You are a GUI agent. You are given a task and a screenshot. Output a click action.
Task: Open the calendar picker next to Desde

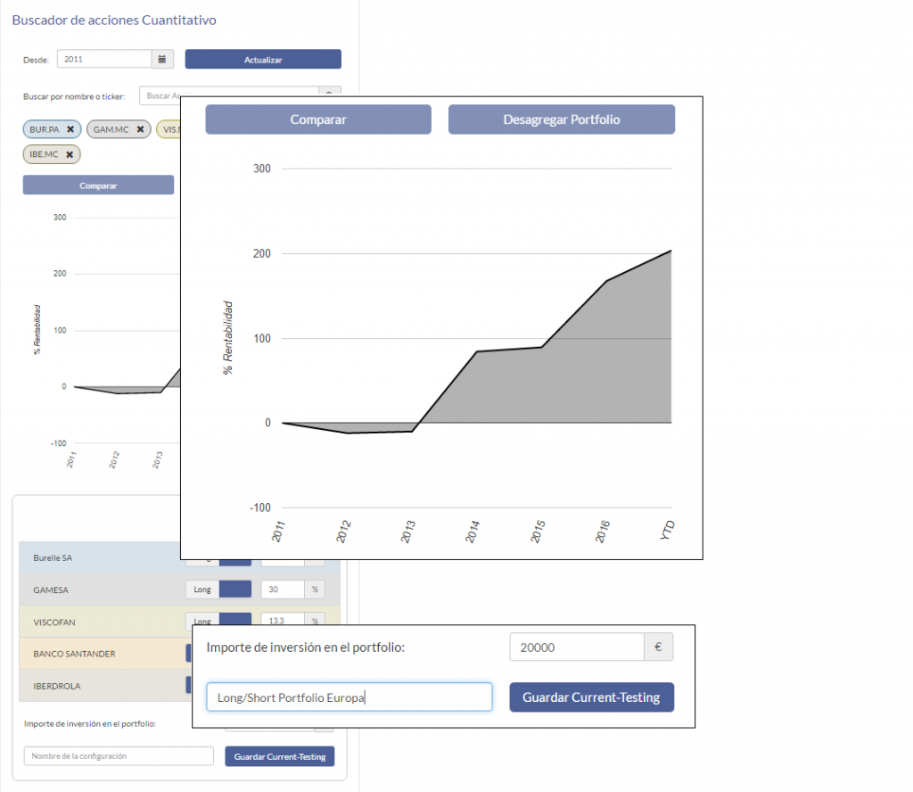[161, 59]
